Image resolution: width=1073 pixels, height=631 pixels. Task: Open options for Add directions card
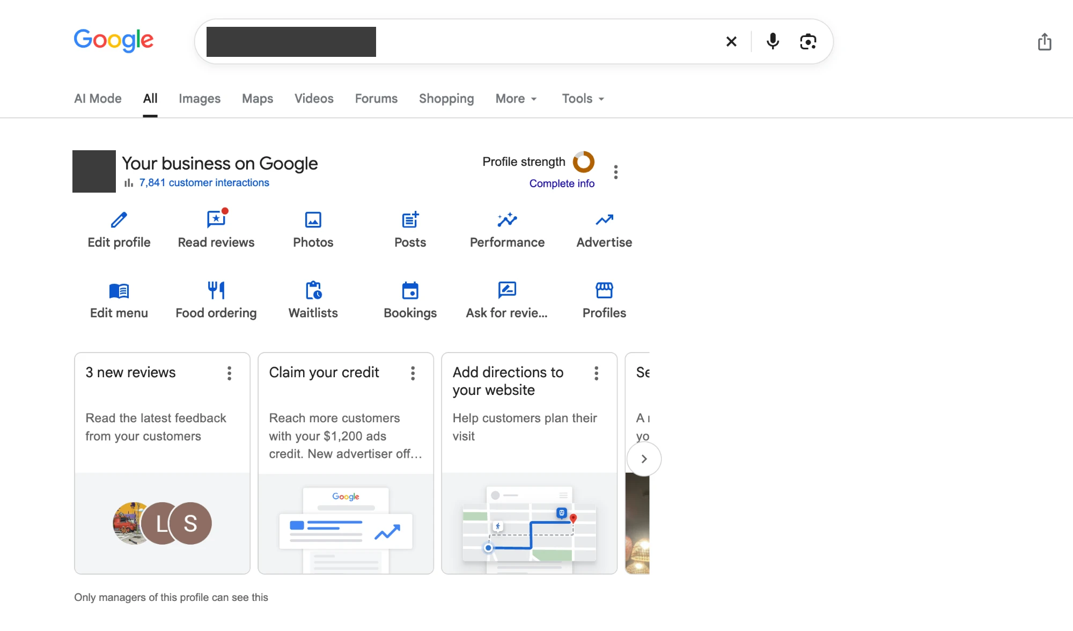[596, 373]
